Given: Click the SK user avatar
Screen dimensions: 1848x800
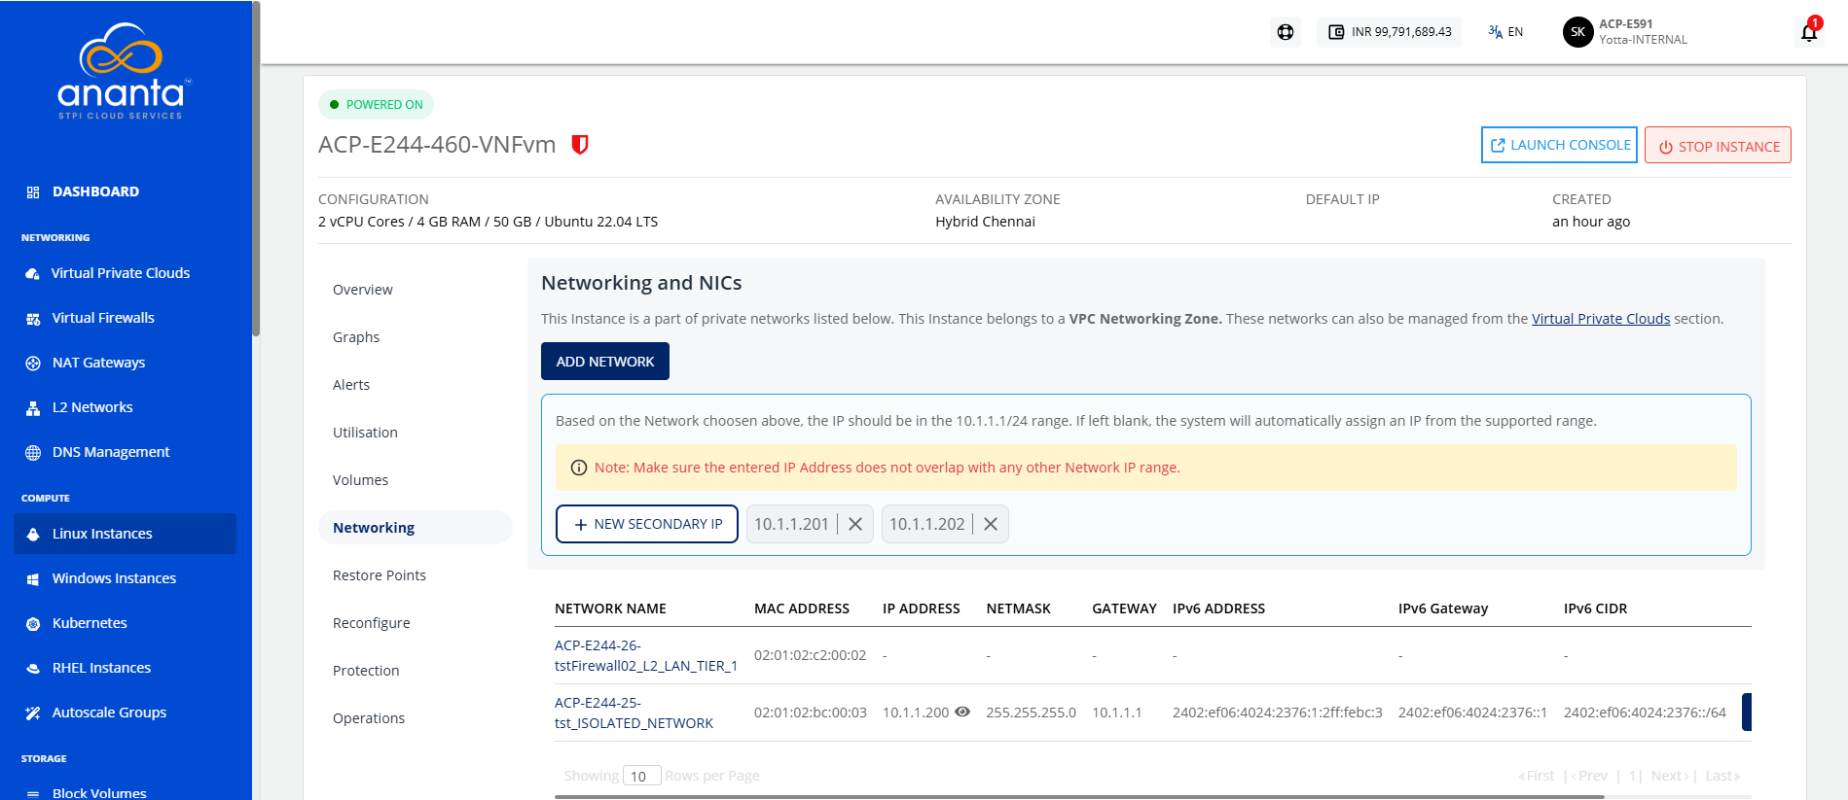Looking at the screenshot, I should [x=1577, y=32].
